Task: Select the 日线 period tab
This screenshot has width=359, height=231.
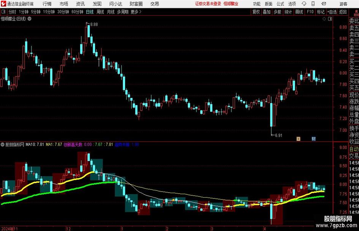Action: point(90,12)
